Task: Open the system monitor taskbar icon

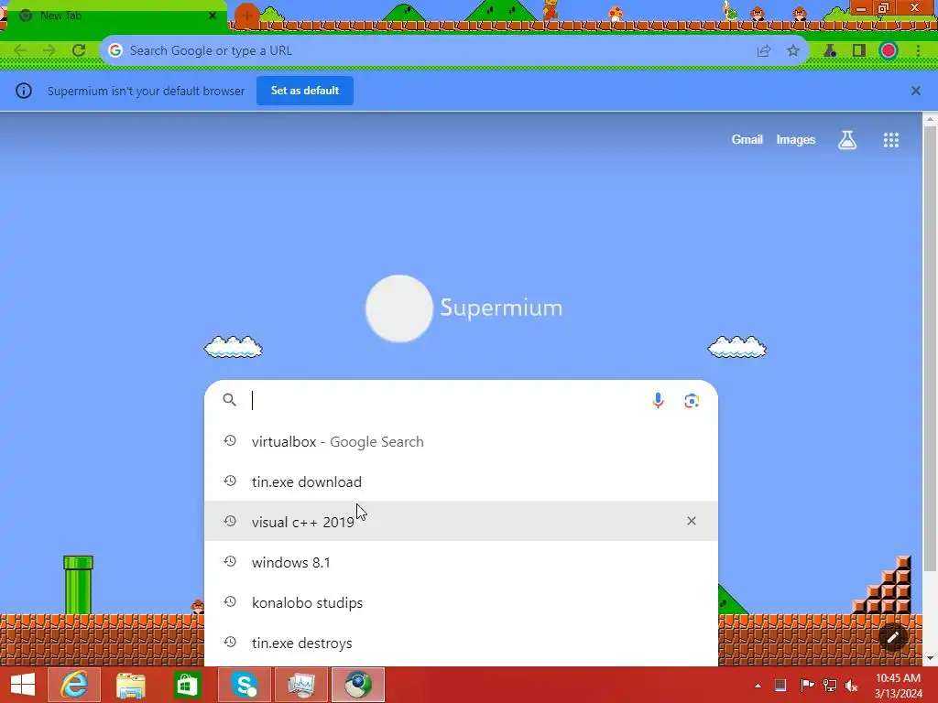Action: [x=300, y=685]
